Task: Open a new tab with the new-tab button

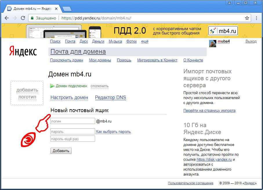Action: (67, 9)
